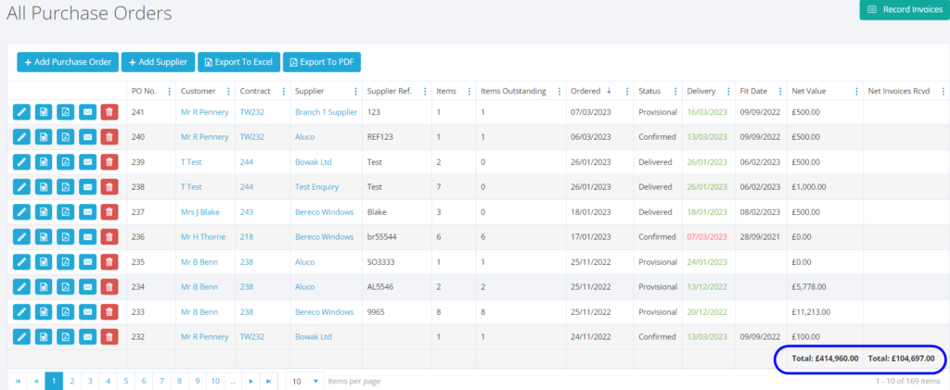Click the email envelope icon for PO 238
The image size is (950, 390).
(87, 186)
